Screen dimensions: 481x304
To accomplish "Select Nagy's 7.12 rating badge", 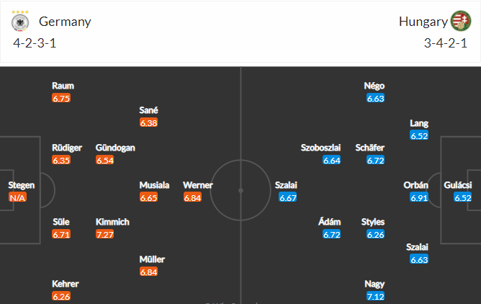I will tap(375, 296).
